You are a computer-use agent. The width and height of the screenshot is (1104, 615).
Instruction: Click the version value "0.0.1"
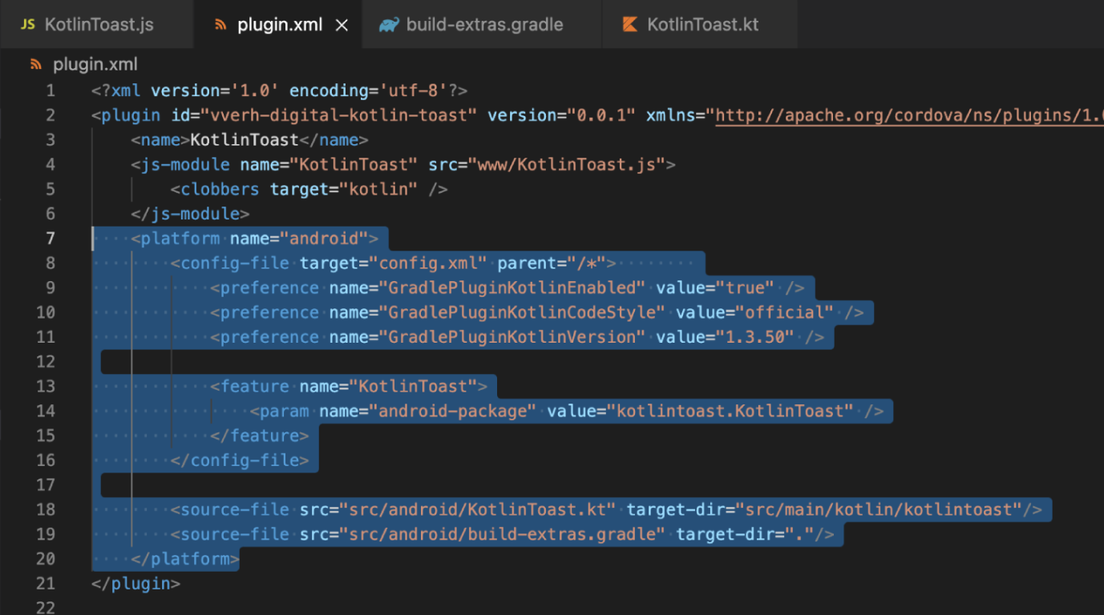pyautogui.click(x=601, y=115)
